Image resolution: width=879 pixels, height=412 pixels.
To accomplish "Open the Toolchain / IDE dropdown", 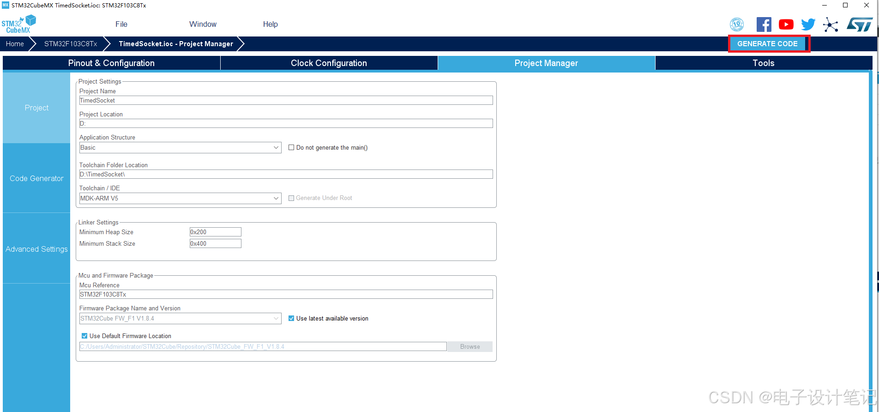I will 180,198.
